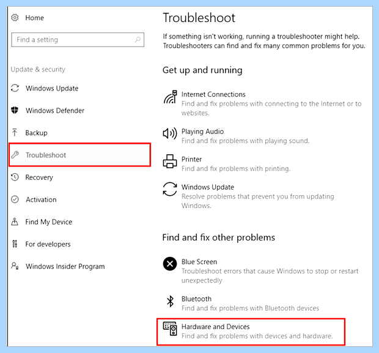Viewport: 379px width, 353px height.
Task: Select the Printer troubleshooter
Action: [x=191, y=159]
